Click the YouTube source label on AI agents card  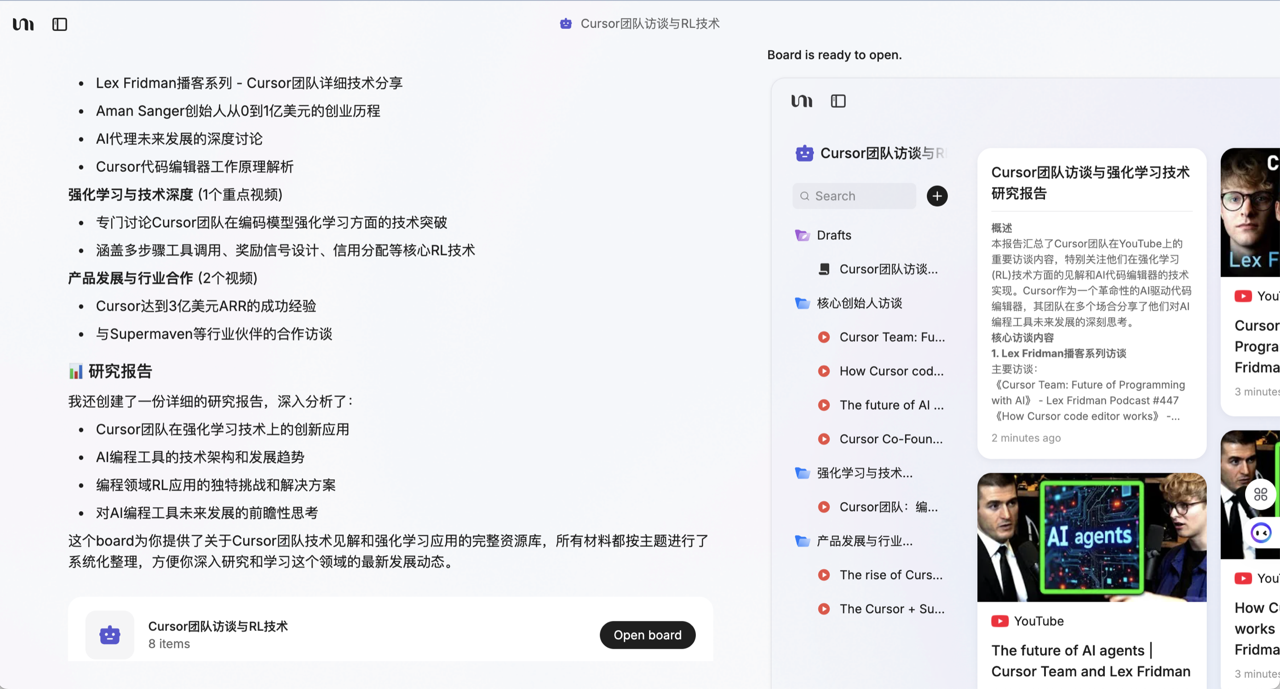pyautogui.click(x=1039, y=621)
